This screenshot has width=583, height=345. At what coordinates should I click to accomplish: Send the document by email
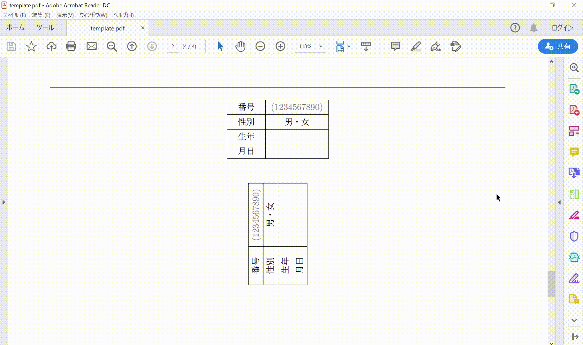[x=92, y=46]
